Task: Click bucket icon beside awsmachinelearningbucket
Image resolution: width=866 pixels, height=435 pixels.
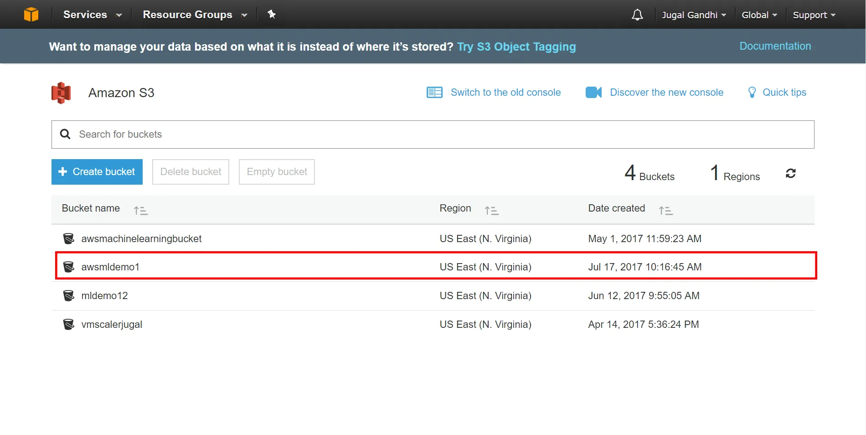Action: [69, 238]
